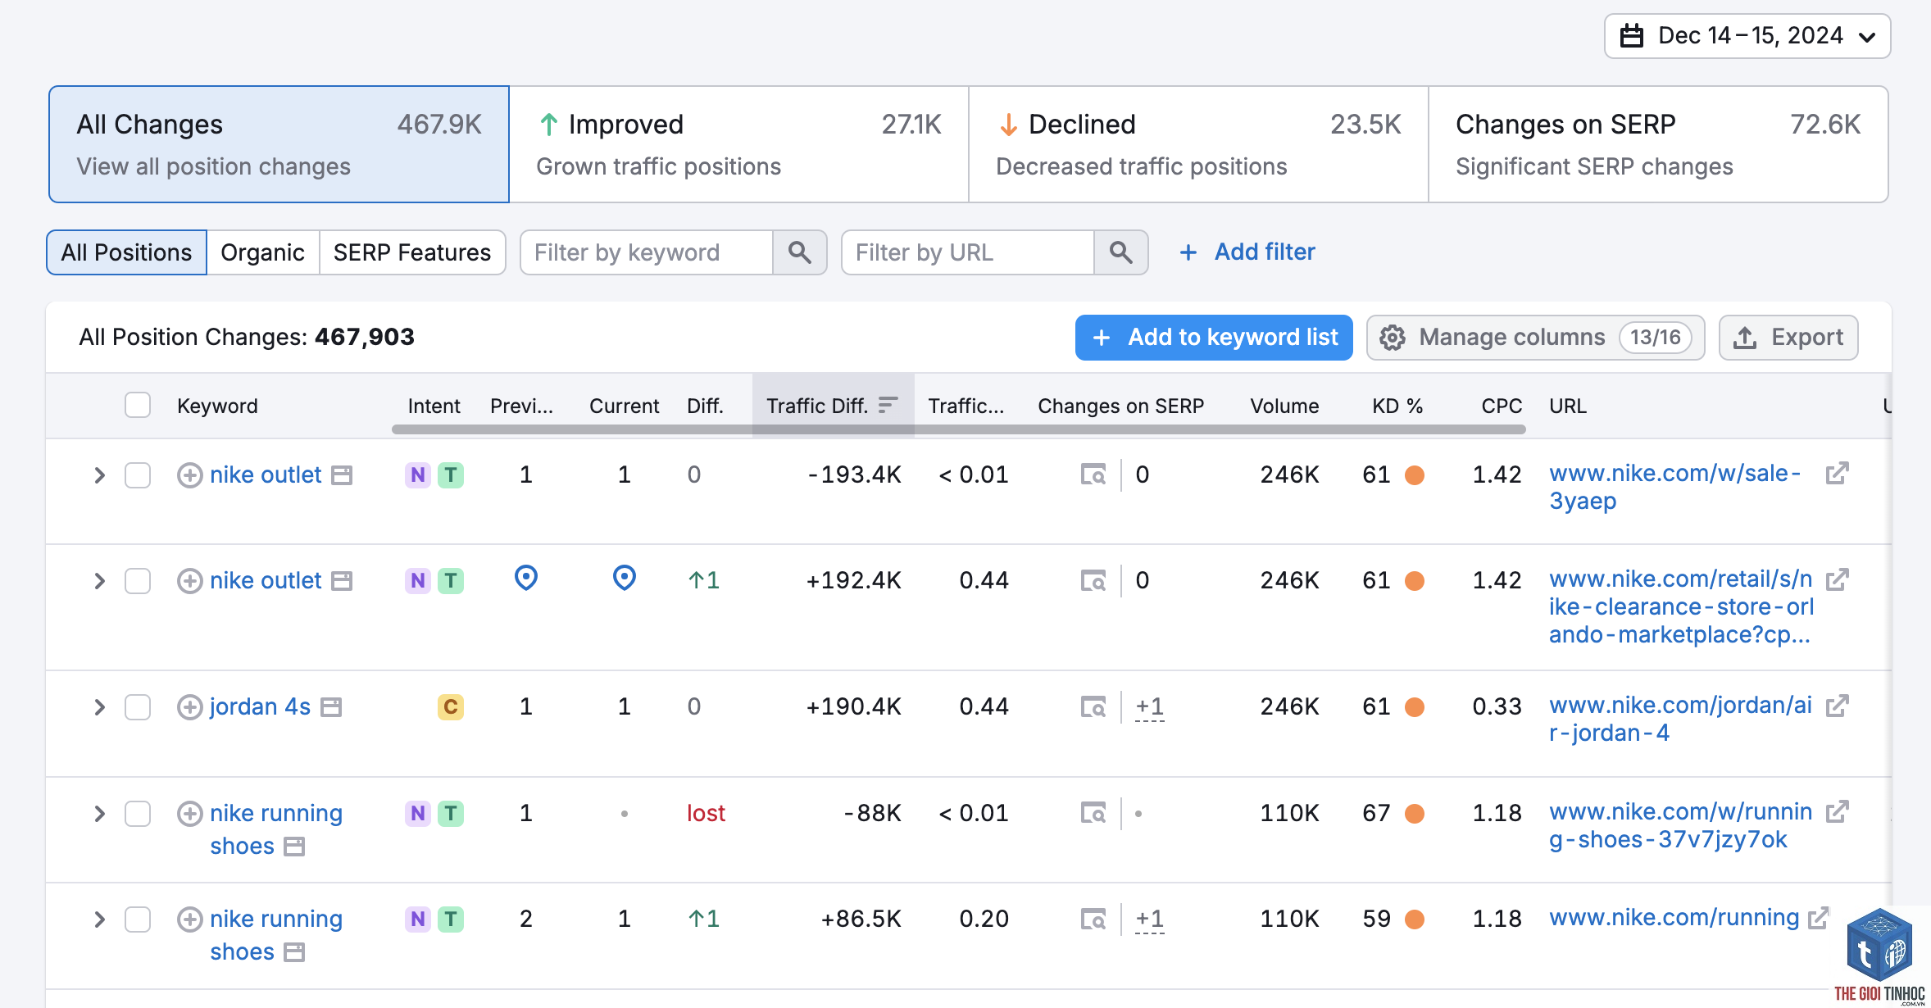The height and width of the screenshot is (1008, 1931).
Task: Open the Changes on SERP card
Action: [1658, 144]
